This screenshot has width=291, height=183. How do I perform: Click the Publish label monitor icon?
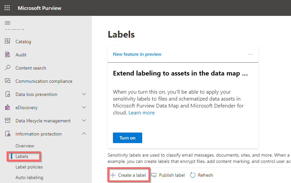coord(154,175)
